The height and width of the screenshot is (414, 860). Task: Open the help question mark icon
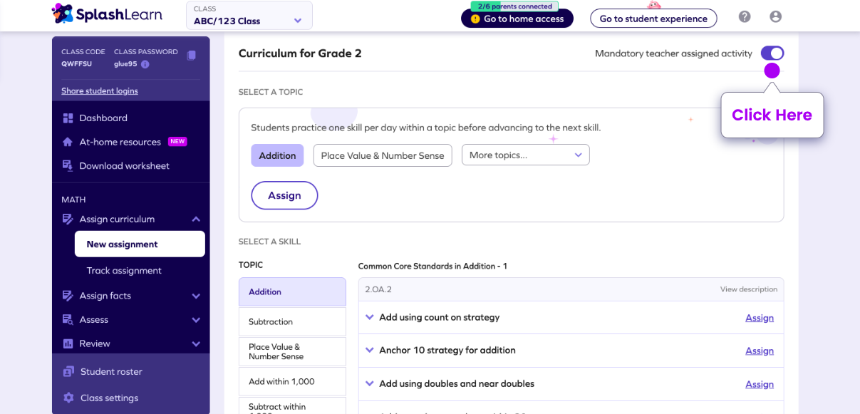click(x=745, y=16)
